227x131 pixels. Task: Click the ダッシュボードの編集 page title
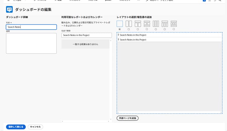point(33,10)
